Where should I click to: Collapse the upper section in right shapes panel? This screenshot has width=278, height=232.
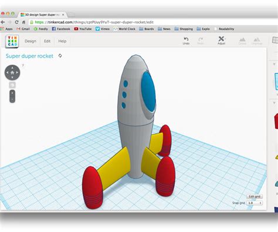click(x=274, y=64)
